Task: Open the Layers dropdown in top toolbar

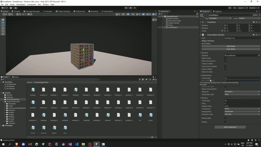Action: tap(243, 8)
